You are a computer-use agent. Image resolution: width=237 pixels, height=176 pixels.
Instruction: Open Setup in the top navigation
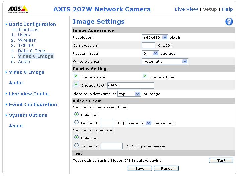[210, 9]
